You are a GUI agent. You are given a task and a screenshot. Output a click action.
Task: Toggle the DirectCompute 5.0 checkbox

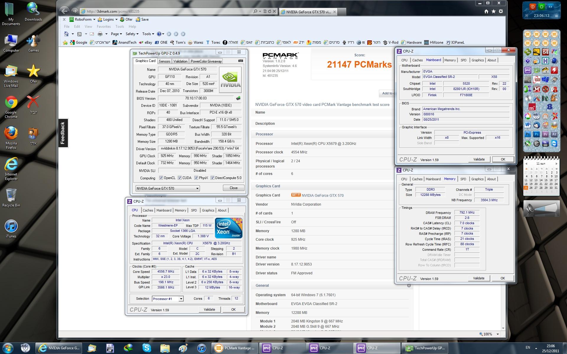pyautogui.click(x=212, y=178)
